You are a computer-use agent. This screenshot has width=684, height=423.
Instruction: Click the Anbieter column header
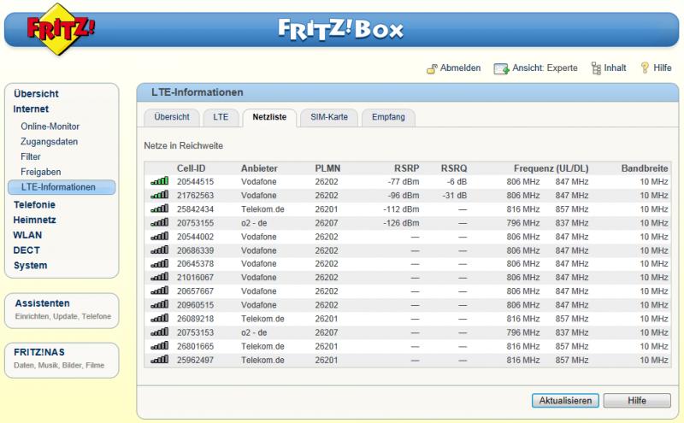coord(259,168)
